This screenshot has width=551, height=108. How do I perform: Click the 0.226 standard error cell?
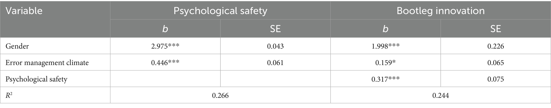pos(496,46)
